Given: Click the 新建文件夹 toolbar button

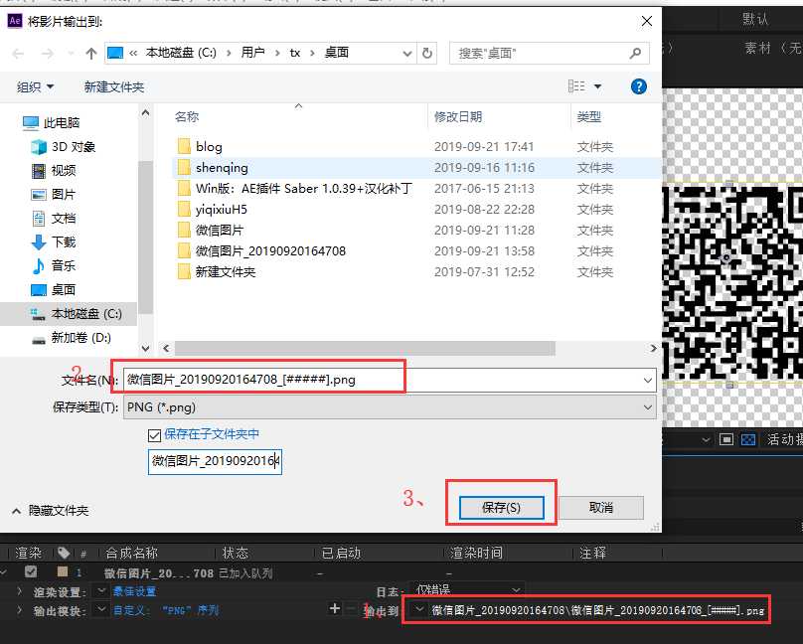Looking at the screenshot, I should click(113, 87).
